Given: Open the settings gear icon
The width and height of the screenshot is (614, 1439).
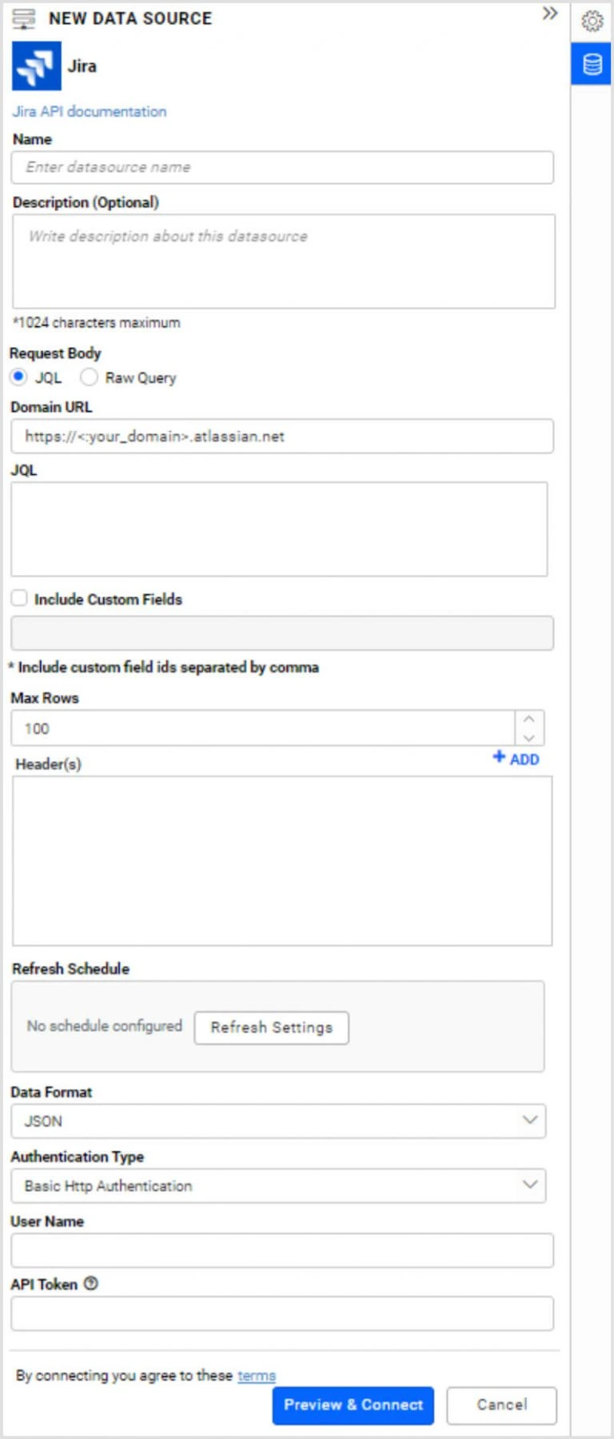Looking at the screenshot, I should pyautogui.click(x=592, y=21).
